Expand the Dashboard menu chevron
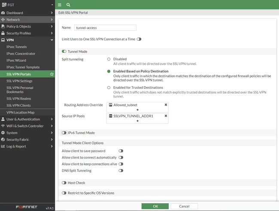The width and height of the screenshot is (279, 211). click(52, 13)
